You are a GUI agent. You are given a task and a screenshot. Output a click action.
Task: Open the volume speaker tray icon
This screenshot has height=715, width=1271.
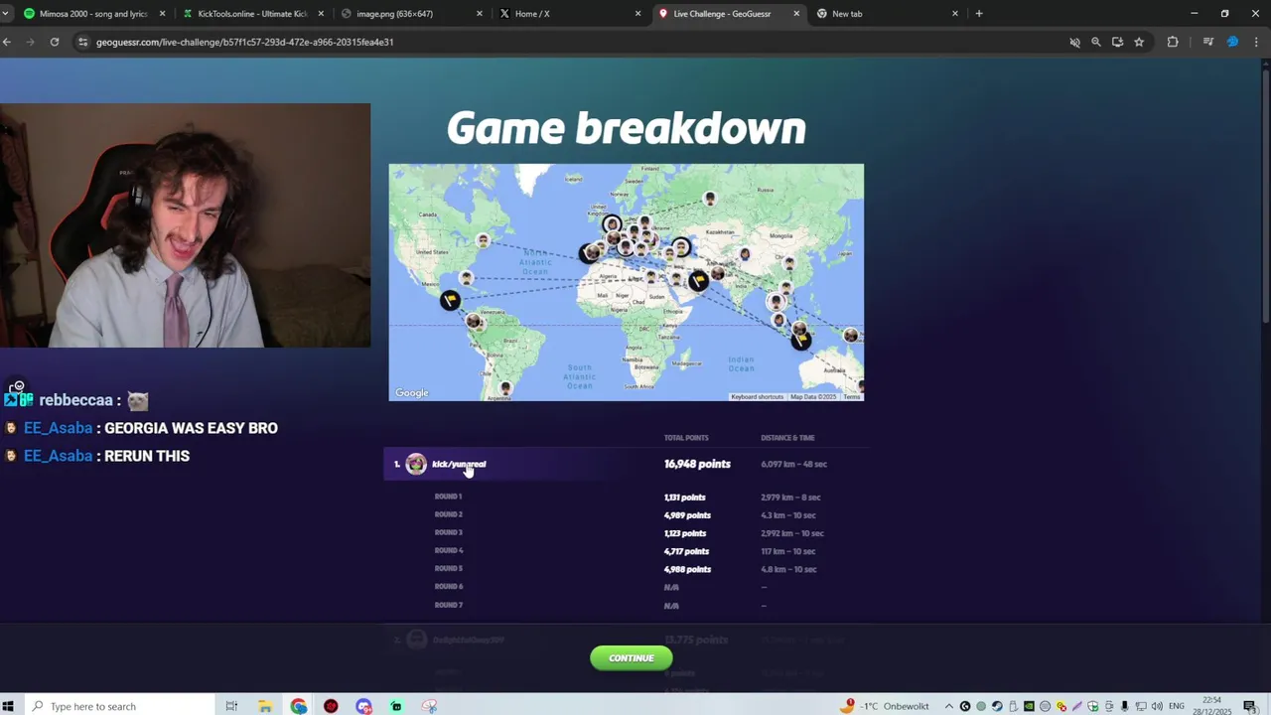tap(1157, 706)
